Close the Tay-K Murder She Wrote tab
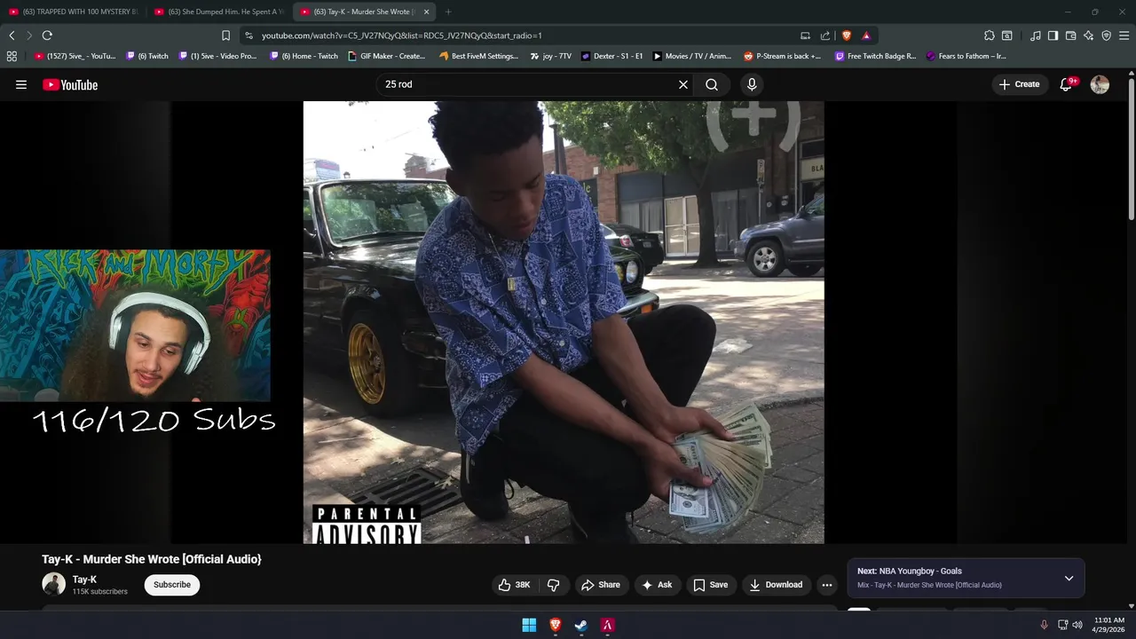 point(427,12)
